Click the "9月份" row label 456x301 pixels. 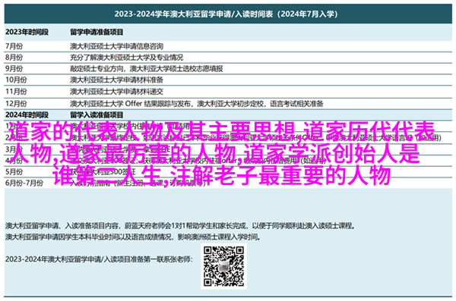[x=14, y=68]
